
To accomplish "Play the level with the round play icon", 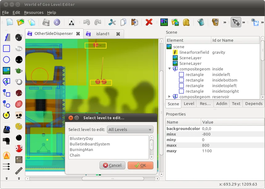I will tap(57, 22).
